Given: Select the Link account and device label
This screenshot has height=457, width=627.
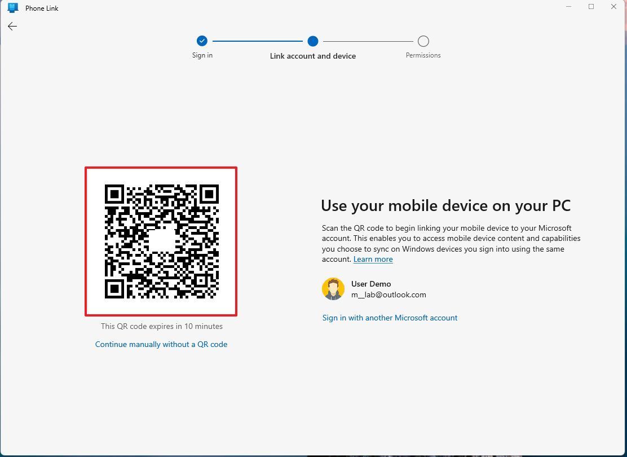Looking at the screenshot, I should (x=313, y=56).
